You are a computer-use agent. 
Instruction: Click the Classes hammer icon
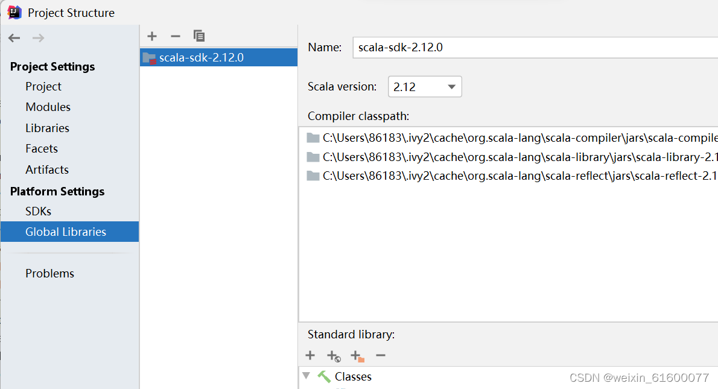tap(324, 377)
